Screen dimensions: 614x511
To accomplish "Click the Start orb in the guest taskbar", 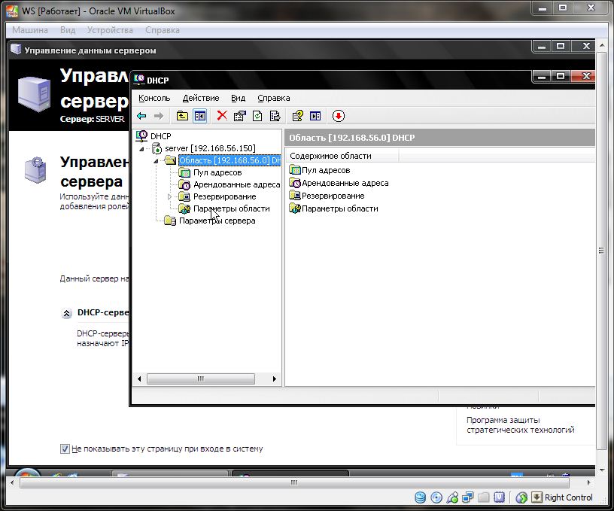I will point(27,473).
